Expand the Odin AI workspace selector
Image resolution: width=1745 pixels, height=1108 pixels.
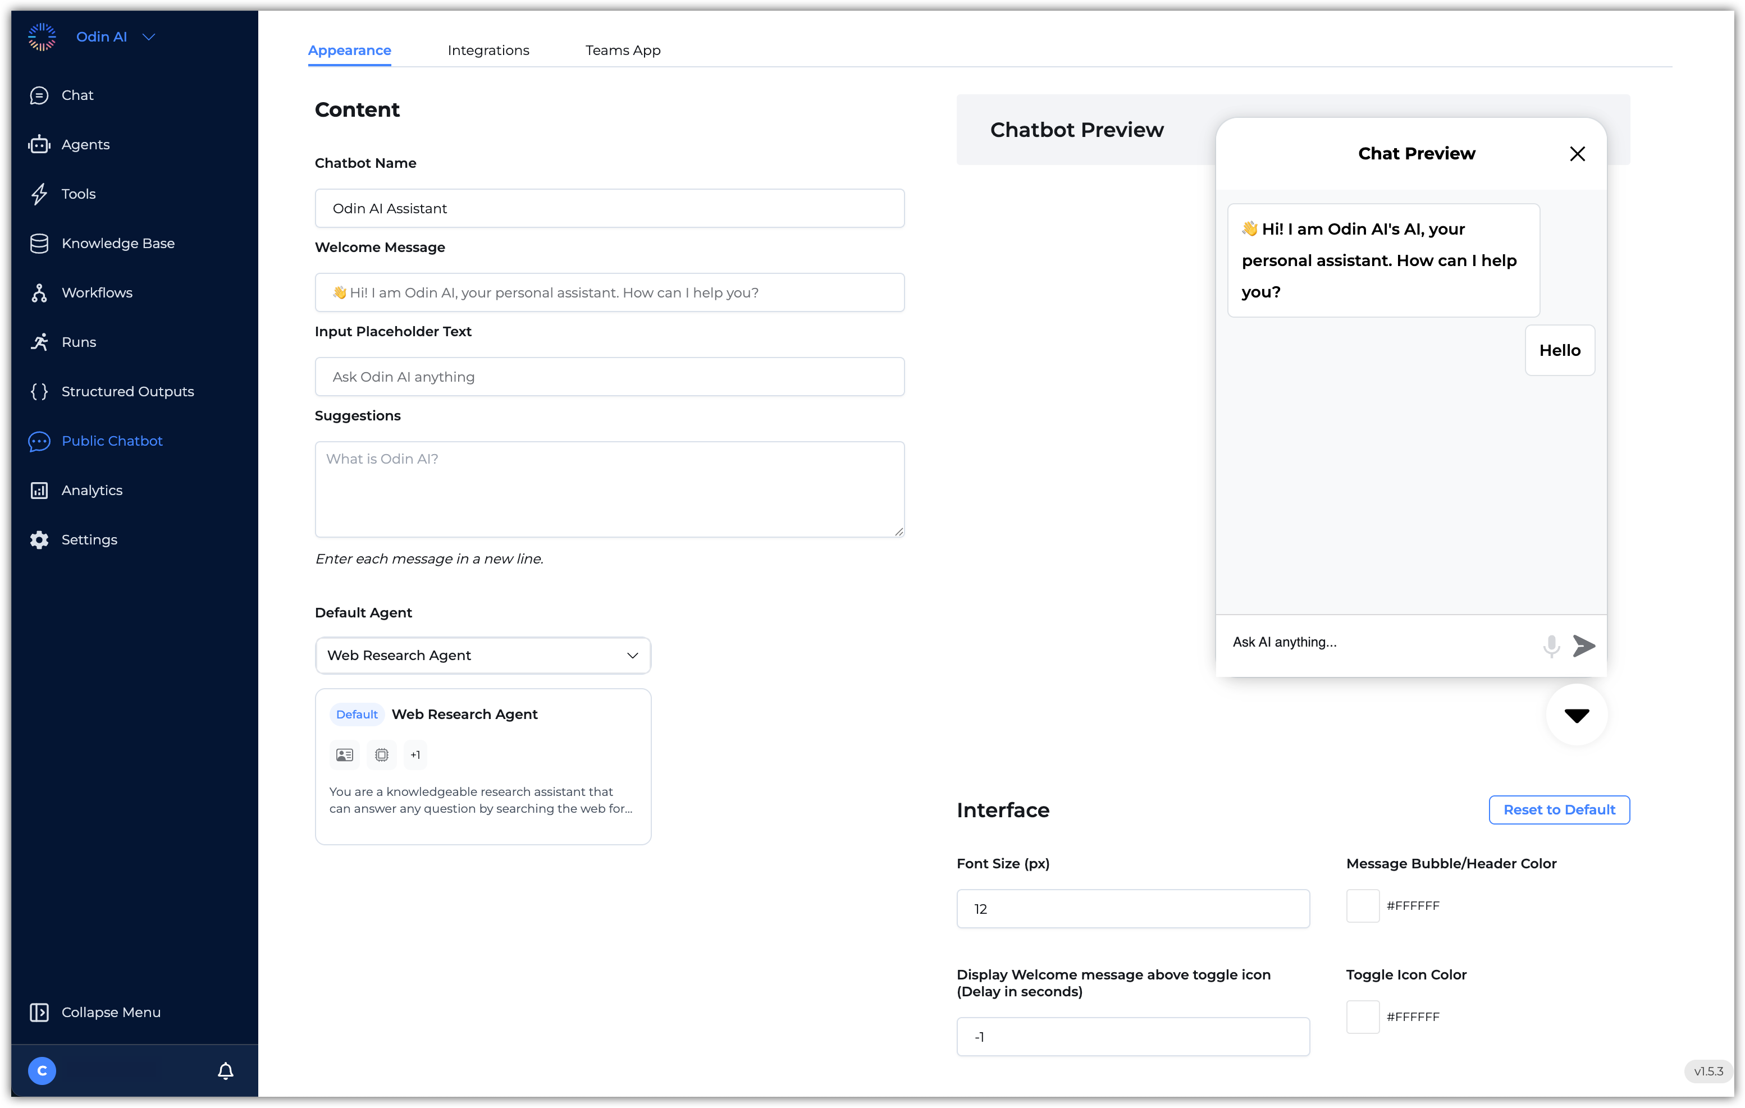coord(149,36)
